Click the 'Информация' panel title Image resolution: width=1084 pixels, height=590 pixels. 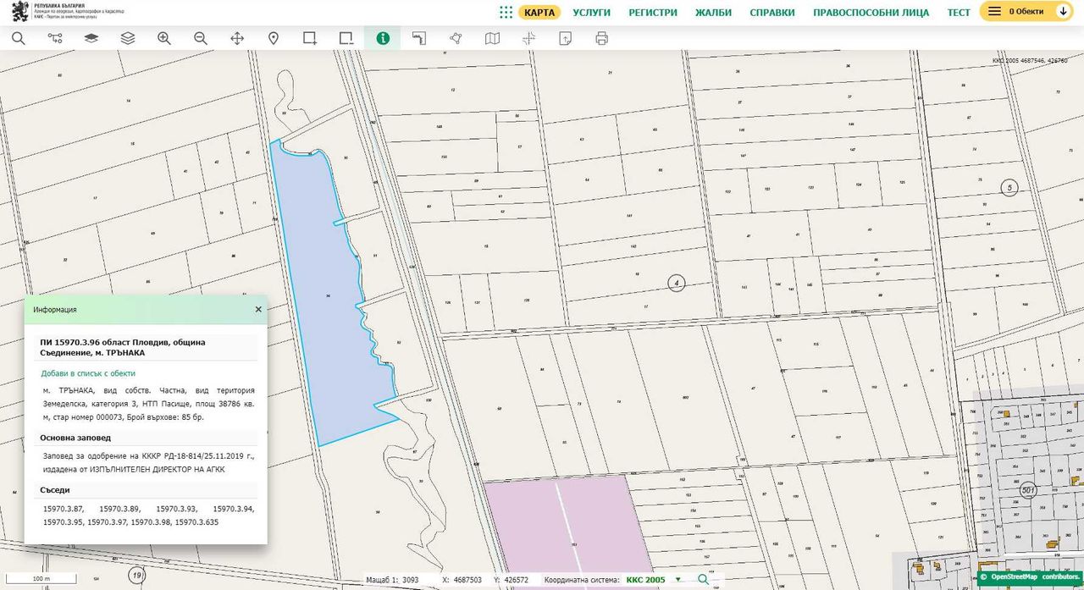(55, 310)
